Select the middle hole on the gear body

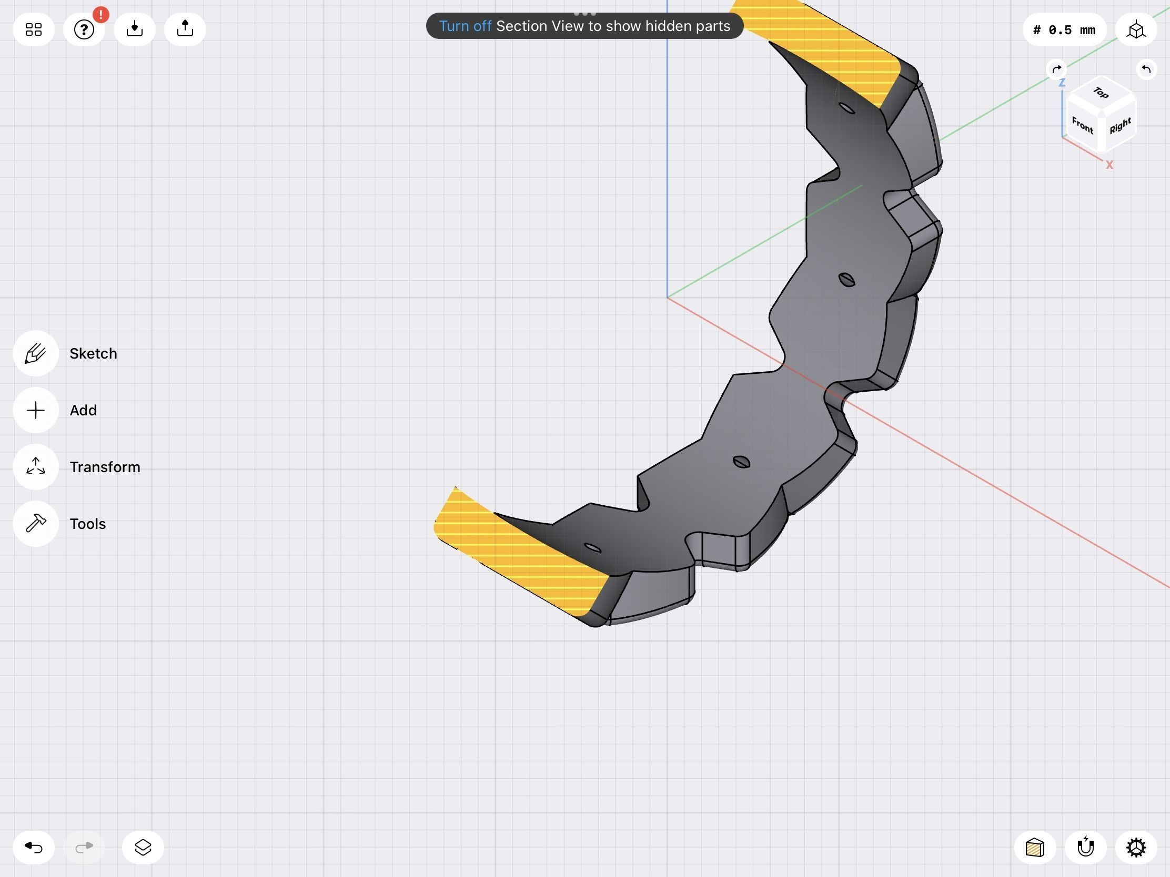coord(847,280)
